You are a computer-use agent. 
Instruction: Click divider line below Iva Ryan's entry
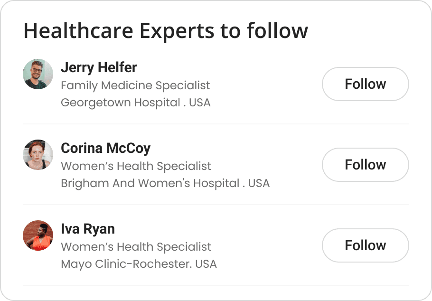click(x=216, y=285)
